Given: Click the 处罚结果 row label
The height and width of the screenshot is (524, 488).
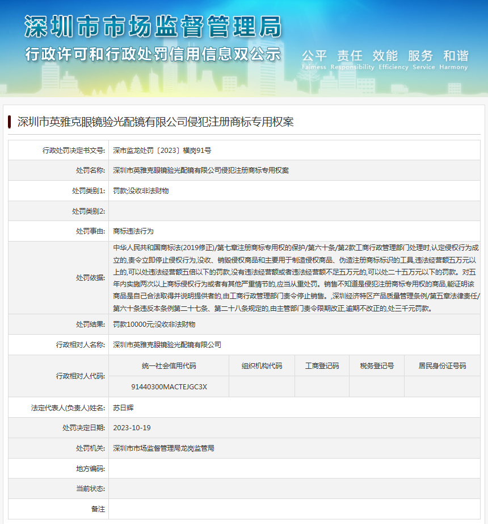Looking at the screenshot, I should pyautogui.click(x=90, y=325).
